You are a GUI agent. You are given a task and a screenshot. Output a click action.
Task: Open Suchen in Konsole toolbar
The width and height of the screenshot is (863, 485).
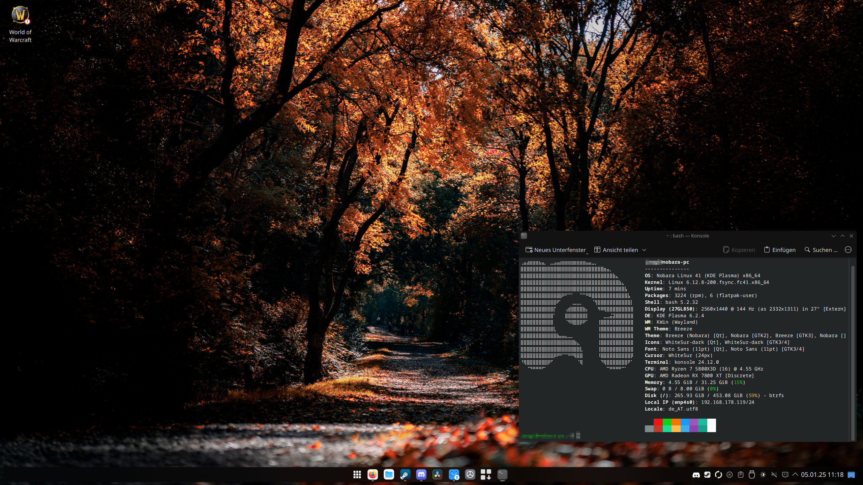[821, 250]
